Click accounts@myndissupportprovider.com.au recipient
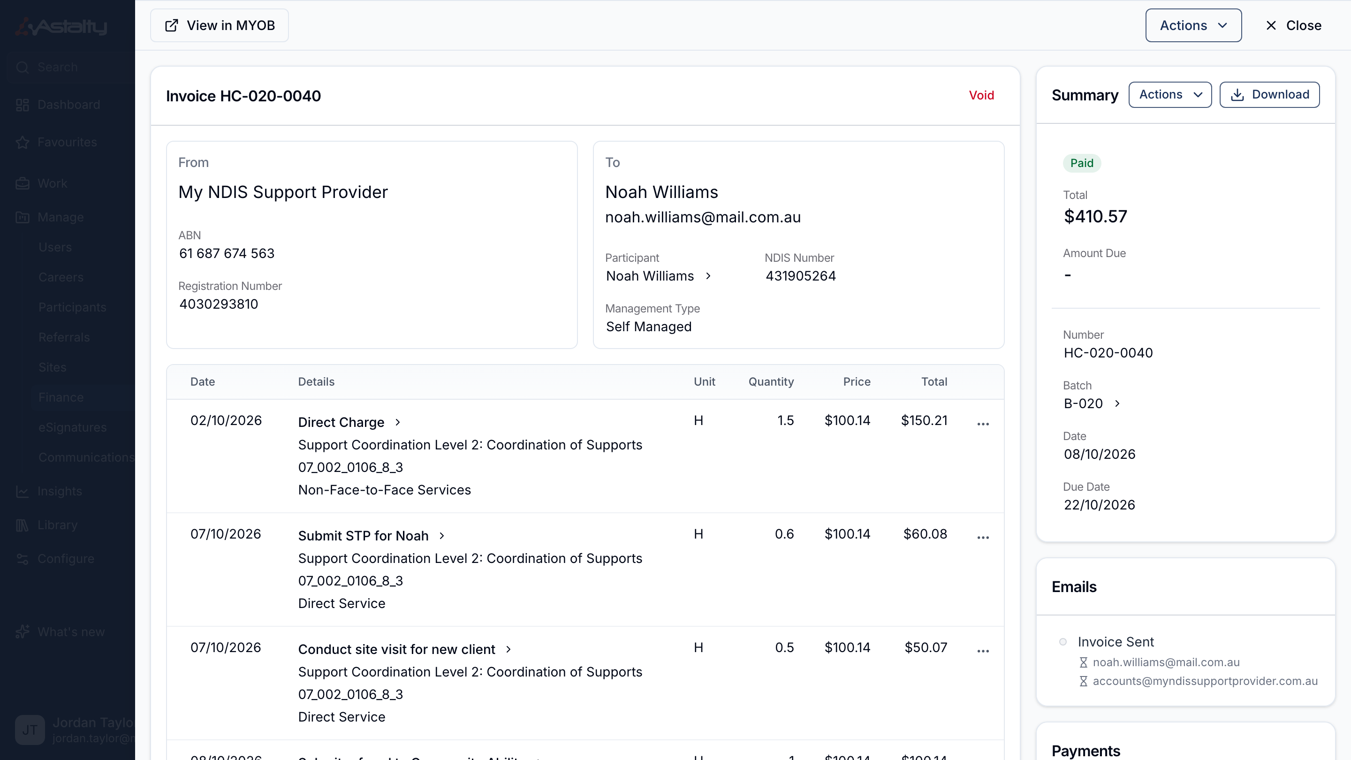The image size is (1351, 760). point(1205,681)
